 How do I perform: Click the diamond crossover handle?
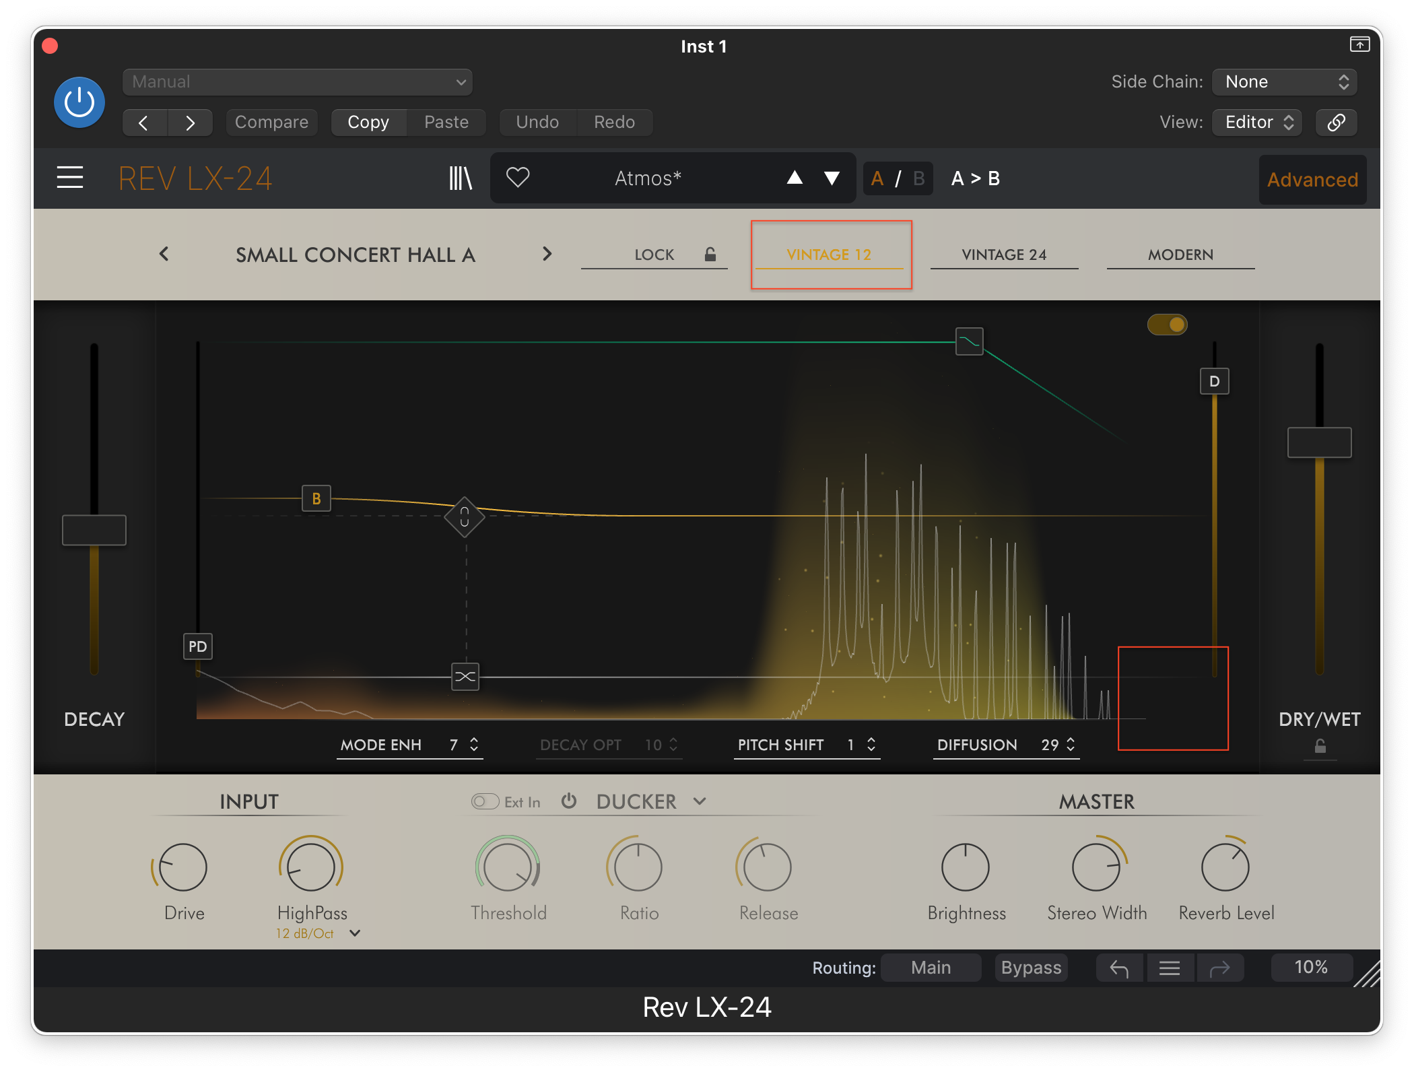[x=465, y=517]
